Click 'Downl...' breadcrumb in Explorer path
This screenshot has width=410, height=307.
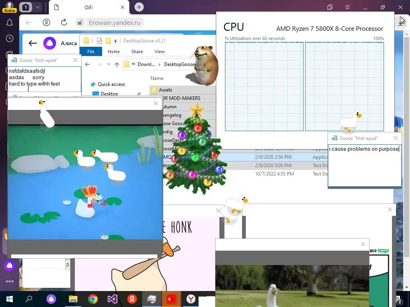(x=146, y=64)
